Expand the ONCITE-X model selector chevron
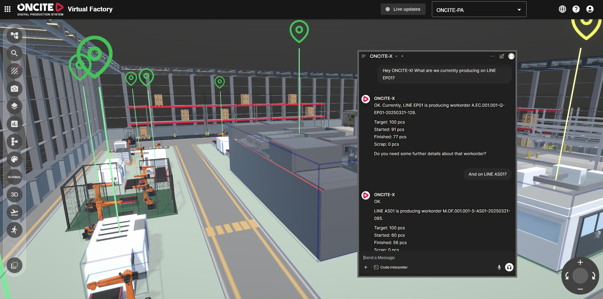This screenshot has width=603, height=299. [396, 56]
